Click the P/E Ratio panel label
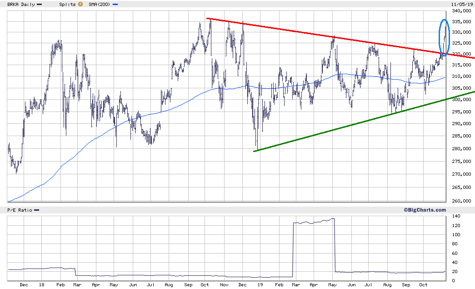The width and height of the screenshot is (475, 289). 20,210
